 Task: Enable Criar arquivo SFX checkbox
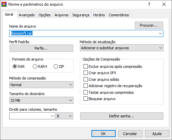[86, 73]
